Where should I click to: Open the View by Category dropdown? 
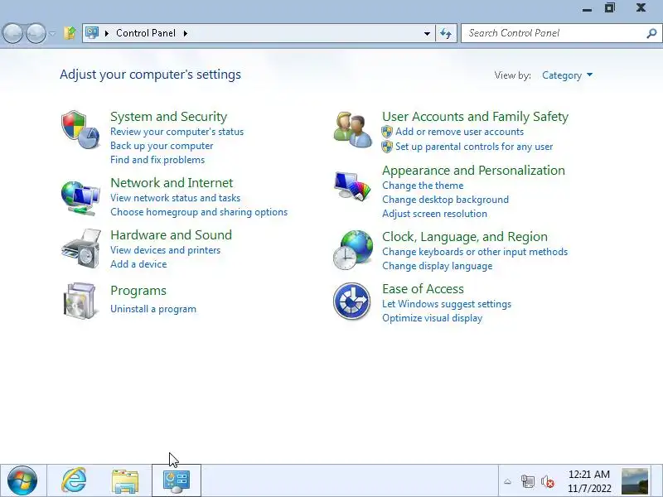pos(568,75)
